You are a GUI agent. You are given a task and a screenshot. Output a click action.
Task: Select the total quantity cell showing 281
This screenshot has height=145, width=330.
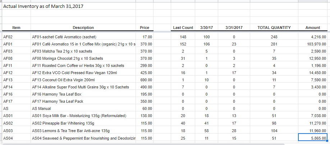[274, 44]
